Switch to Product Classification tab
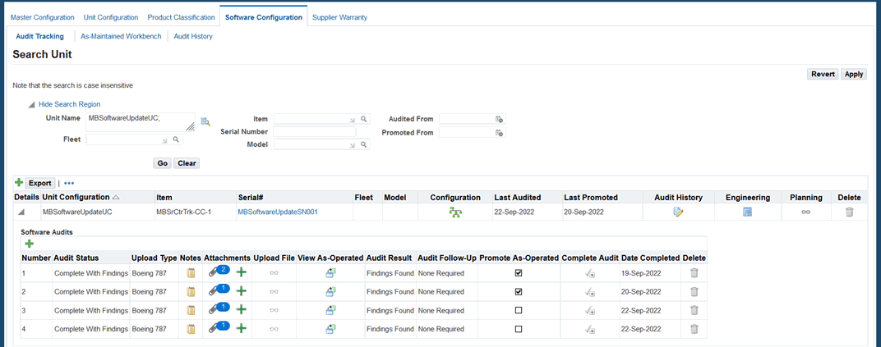Image resolution: width=881 pixels, height=347 pixels. (x=181, y=17)
